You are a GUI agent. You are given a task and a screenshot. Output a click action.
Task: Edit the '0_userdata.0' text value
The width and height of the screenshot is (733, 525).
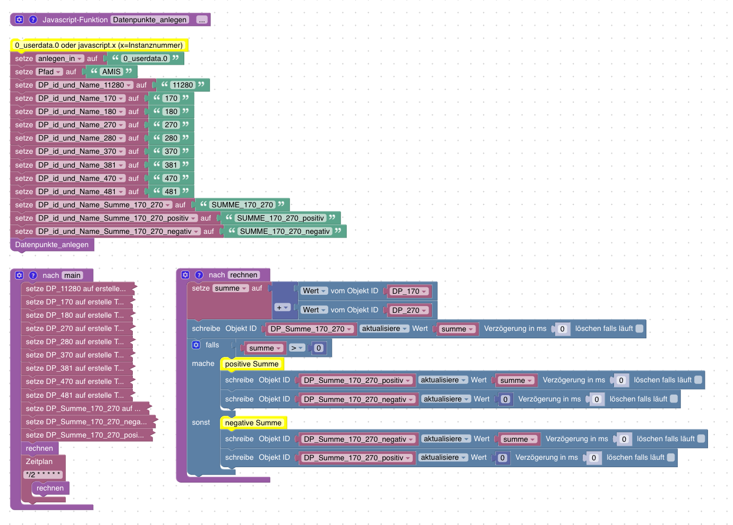click(146, 58)
